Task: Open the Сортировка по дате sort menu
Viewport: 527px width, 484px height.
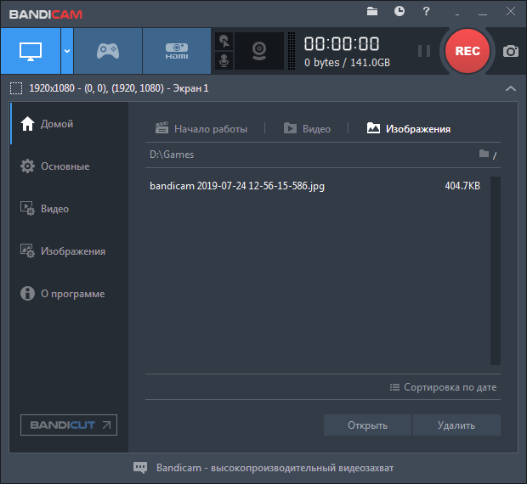Action: [x=443, y=387]
